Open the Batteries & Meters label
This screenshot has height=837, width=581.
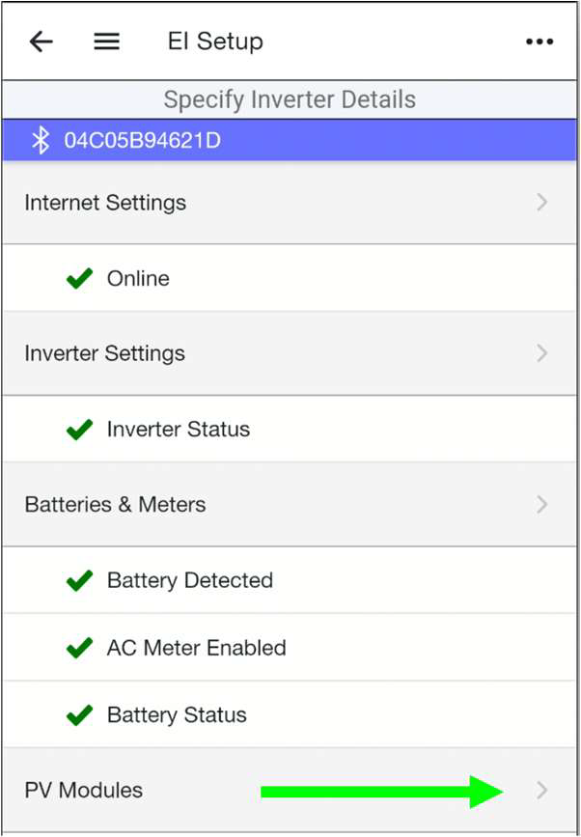tap(115, 505)
